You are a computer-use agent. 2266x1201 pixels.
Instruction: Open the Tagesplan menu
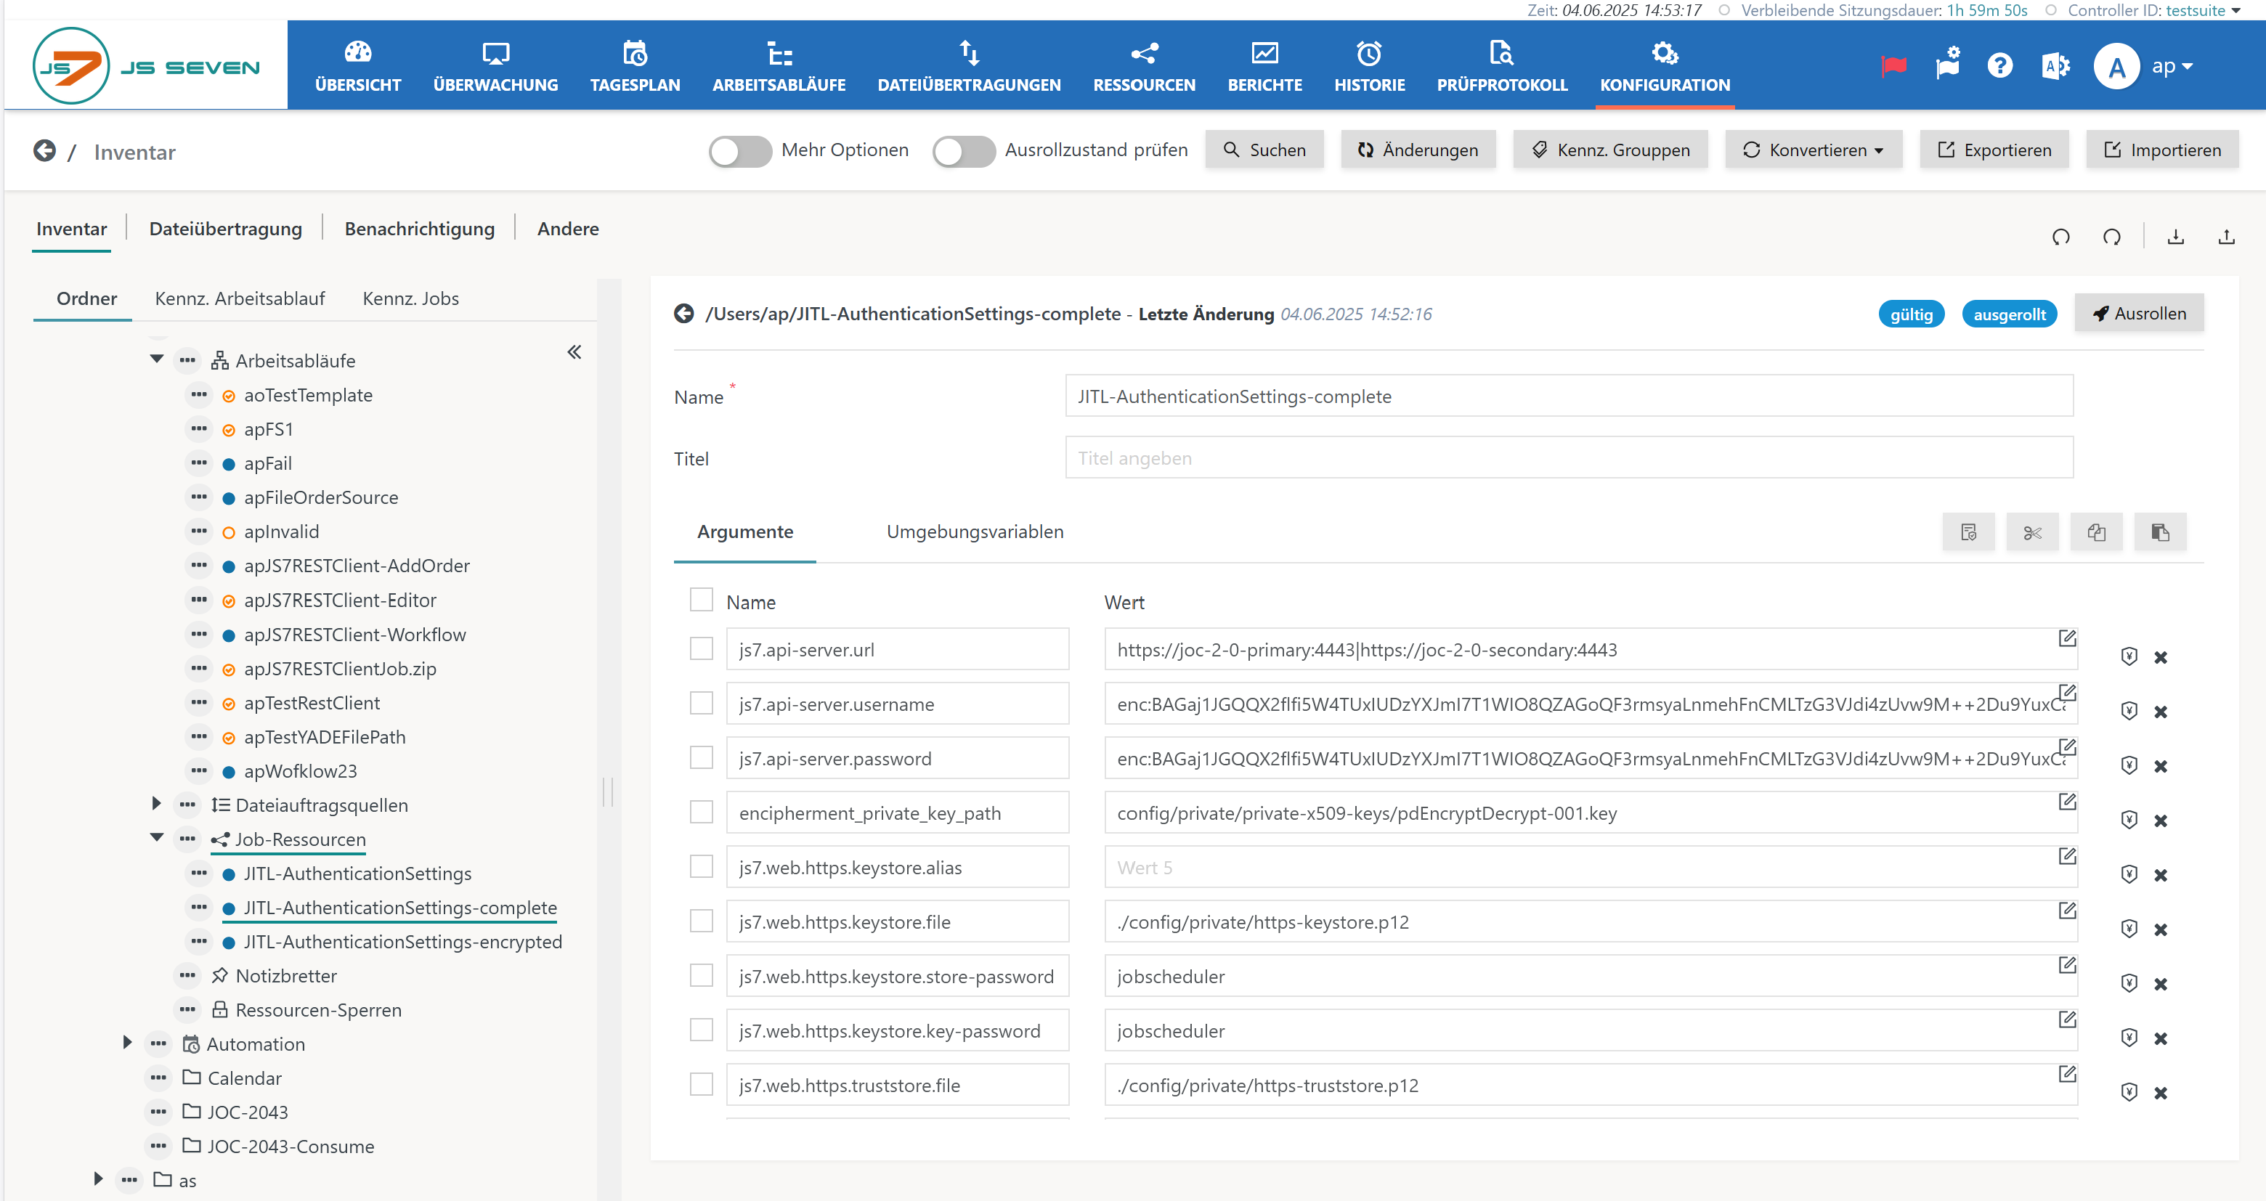point(635,66)
